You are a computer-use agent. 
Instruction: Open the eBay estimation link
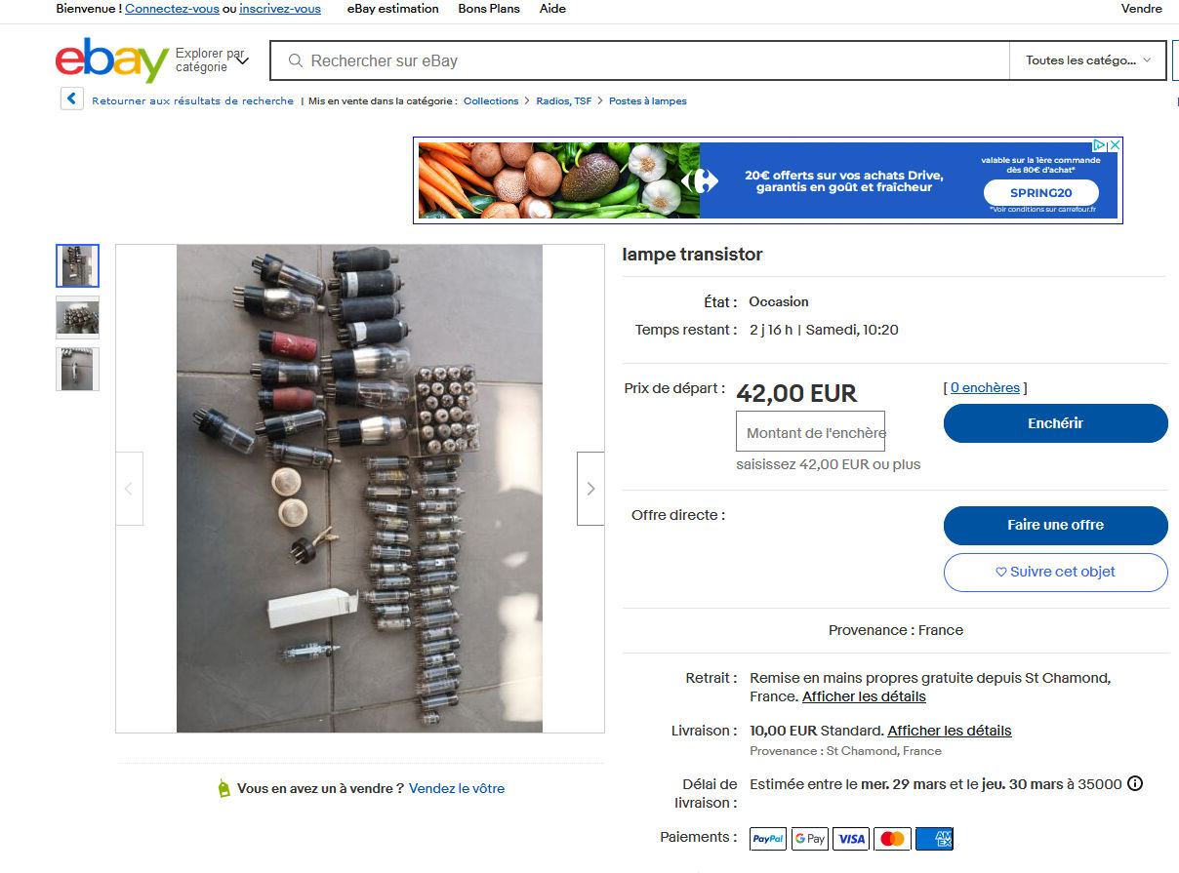pos(393,9)
